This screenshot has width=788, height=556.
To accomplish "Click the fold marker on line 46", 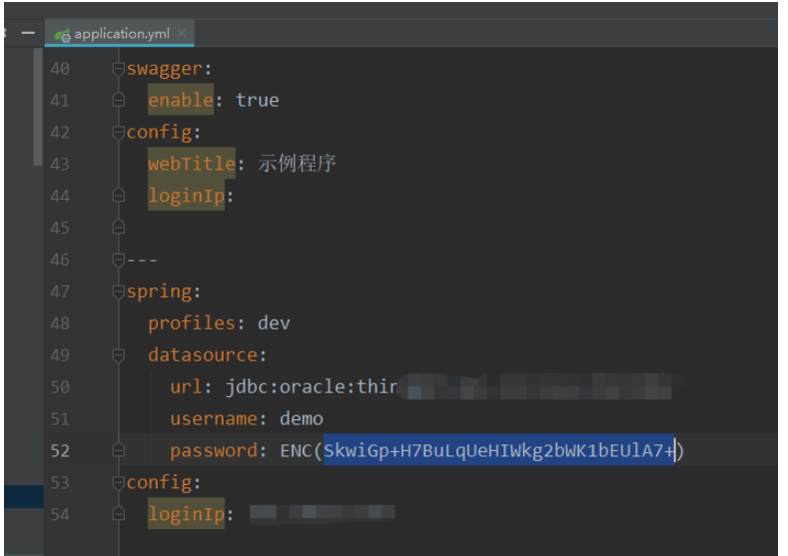I will 119,260.
